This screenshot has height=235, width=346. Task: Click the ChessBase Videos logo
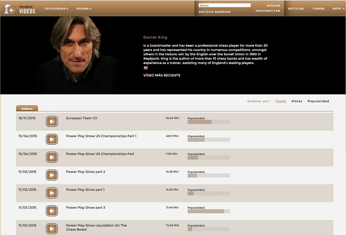(20, 9)
